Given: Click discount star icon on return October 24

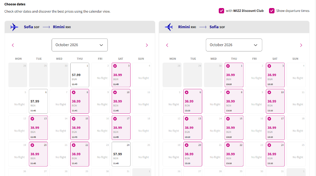Looking at the screenshot, I should (269, 145).
